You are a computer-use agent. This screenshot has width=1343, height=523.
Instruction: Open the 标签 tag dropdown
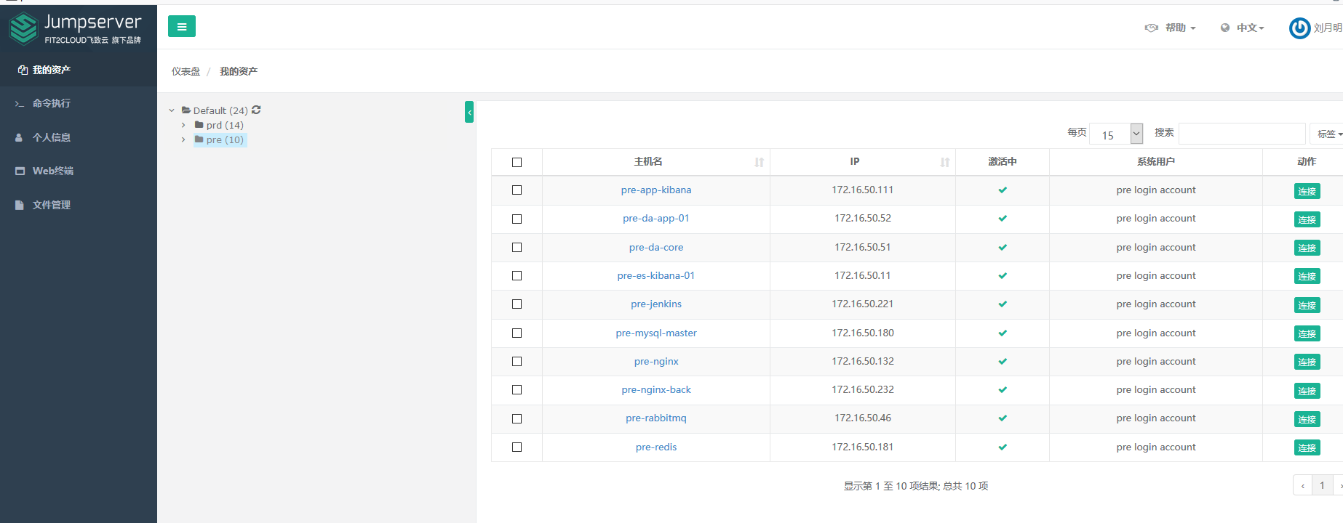click(x=1328, y=134)
